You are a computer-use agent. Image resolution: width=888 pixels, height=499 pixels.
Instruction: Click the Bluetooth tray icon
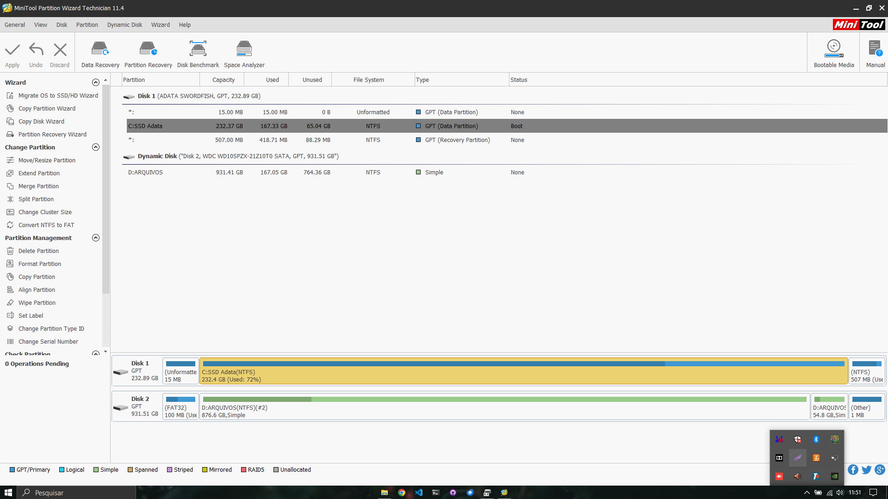816,439
